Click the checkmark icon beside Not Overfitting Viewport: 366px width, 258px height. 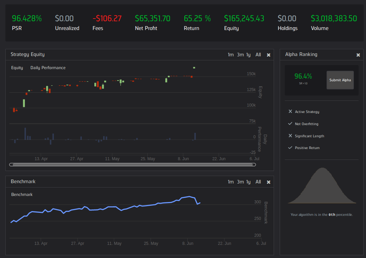click(x=290, y=124)
